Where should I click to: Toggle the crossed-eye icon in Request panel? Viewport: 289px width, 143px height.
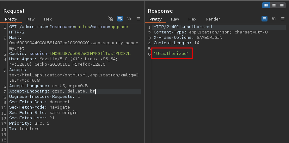[111, 19]
